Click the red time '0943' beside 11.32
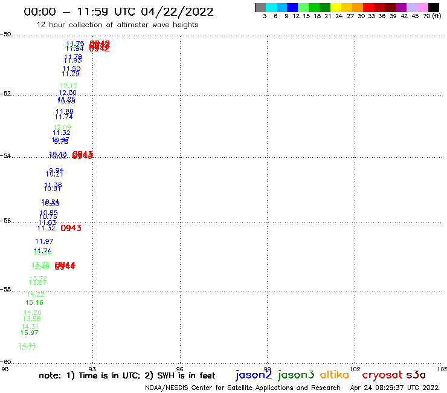The height and width of the screenshot is (393, 447). click(71, 228)
